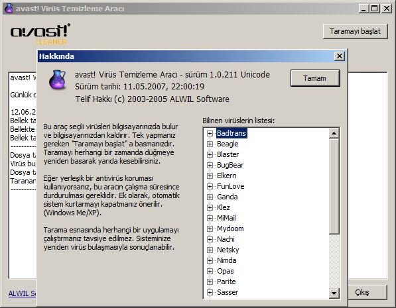Expand the Beagle virus node
The width and height of the screenshot is (396, 308).
click(210, 144)
